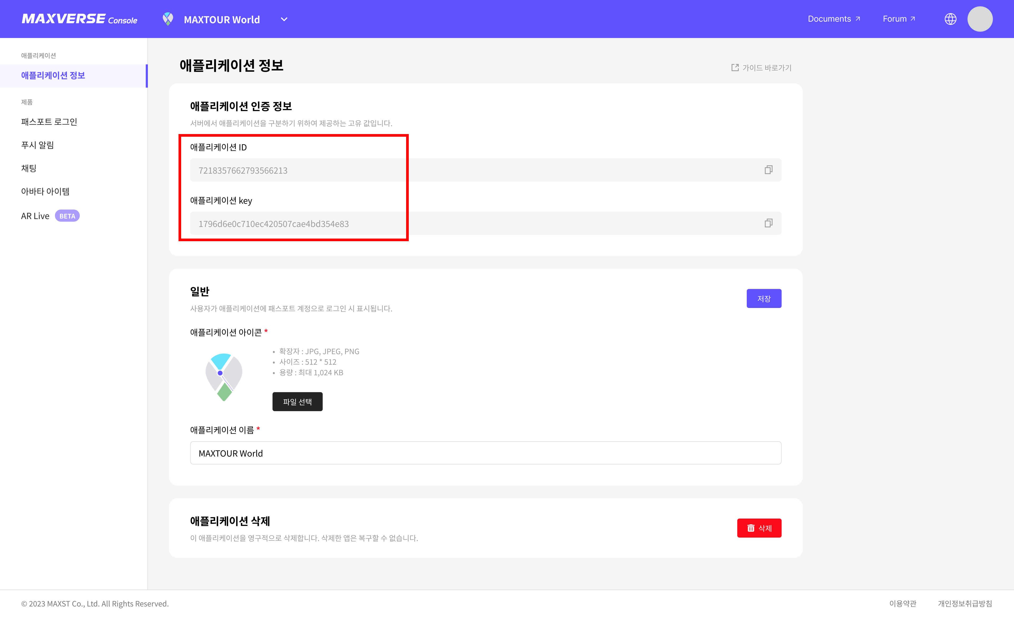Click the red 삭제 delete button
Viewport: 1014px width, 617px height.
point(759,528)
